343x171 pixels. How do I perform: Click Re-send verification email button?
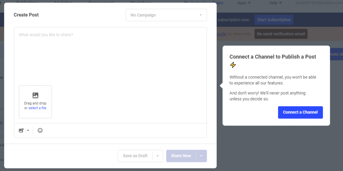pos(281,34)
